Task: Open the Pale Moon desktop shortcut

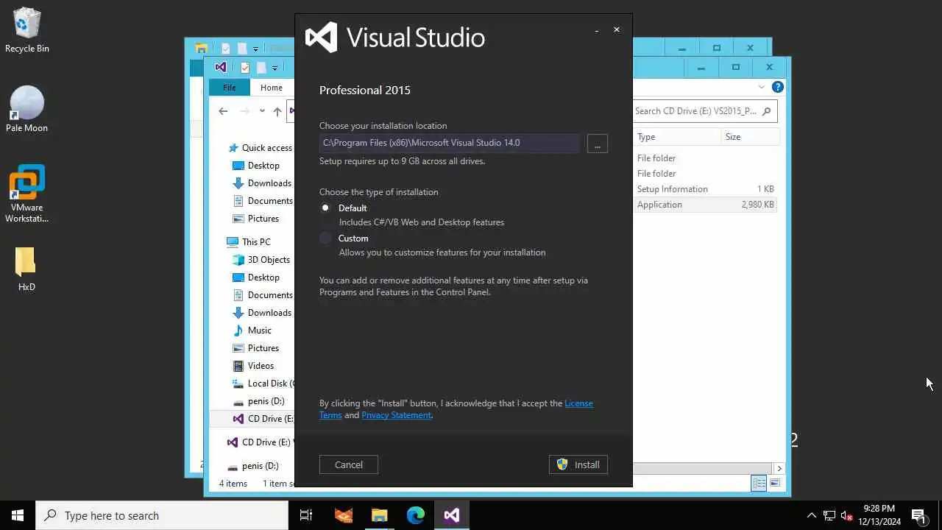Action: pos(27,109)
